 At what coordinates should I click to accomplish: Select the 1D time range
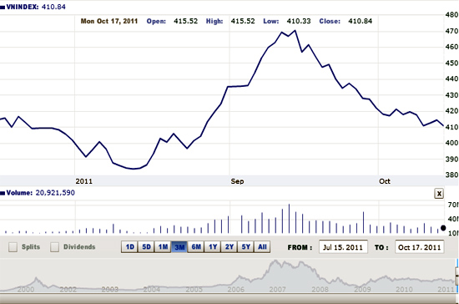(x=129, y=247)
